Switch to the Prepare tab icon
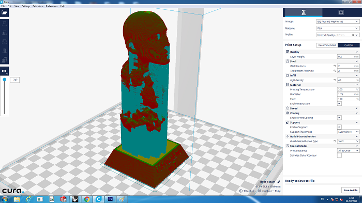Image resolution: width=362 pixels, height=203 pixels. [x=304, y=12]
